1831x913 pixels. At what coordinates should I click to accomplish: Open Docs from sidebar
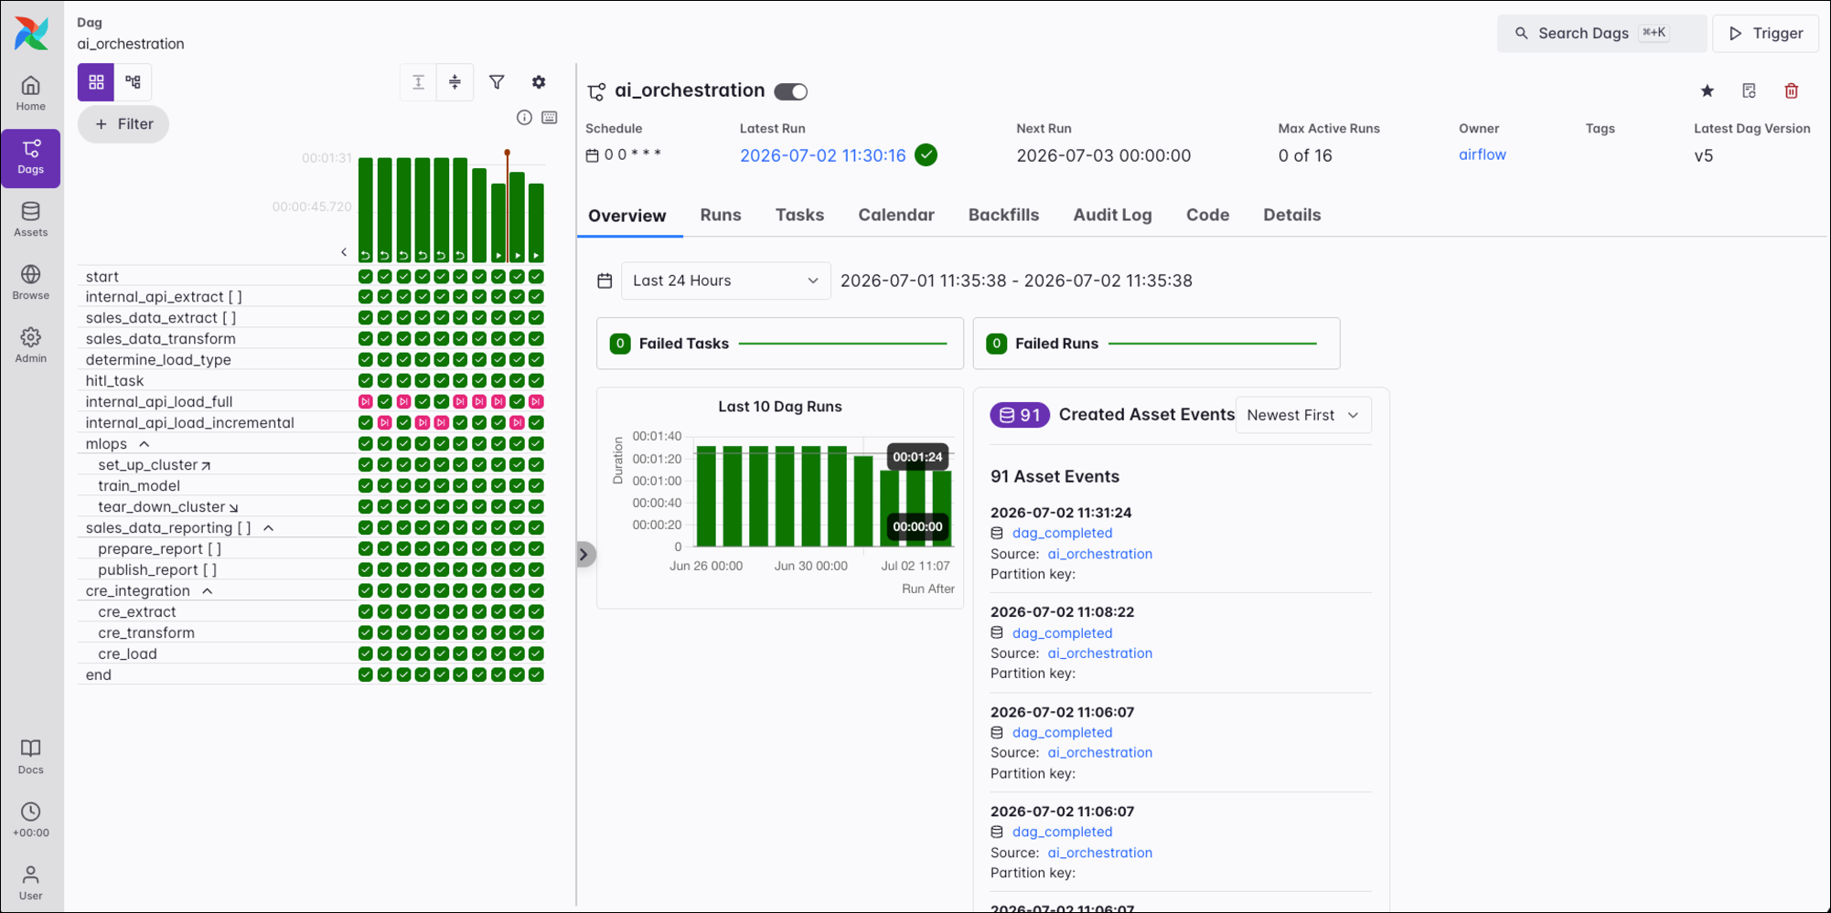(x=31, y=758)
